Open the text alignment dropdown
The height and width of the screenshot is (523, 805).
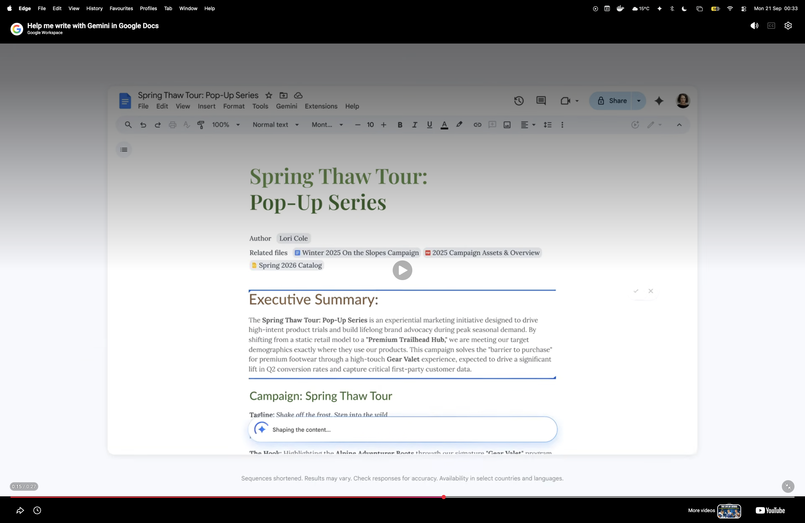point(528,125)
